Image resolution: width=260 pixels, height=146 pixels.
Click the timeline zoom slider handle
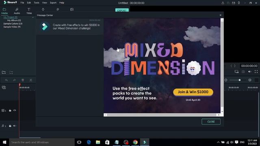240,80
